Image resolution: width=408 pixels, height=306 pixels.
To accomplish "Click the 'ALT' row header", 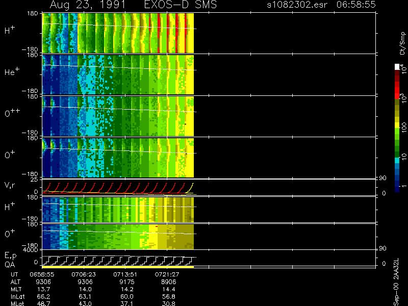I will [x=15, y=282].
